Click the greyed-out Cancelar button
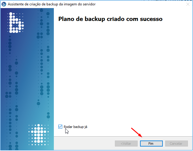Screen dimensions: 193x151 176,144
